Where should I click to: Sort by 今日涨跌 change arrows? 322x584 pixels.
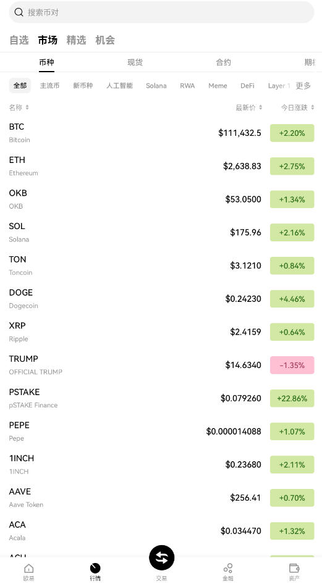click(x=312, y=107)
